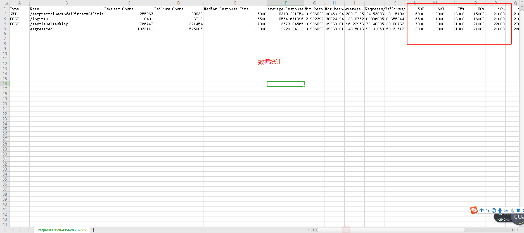Go to previous sheet tab arrow
The image size is (524, 233).
point(13,230)
